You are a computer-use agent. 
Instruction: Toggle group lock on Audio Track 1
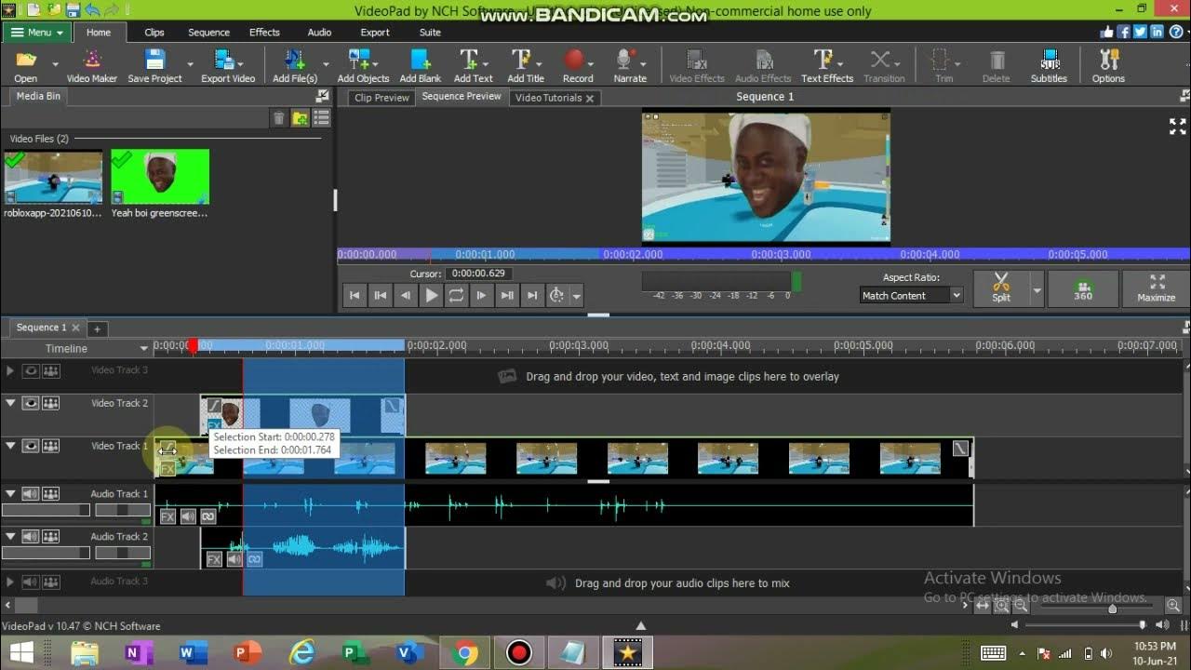(x=50, y=494)
